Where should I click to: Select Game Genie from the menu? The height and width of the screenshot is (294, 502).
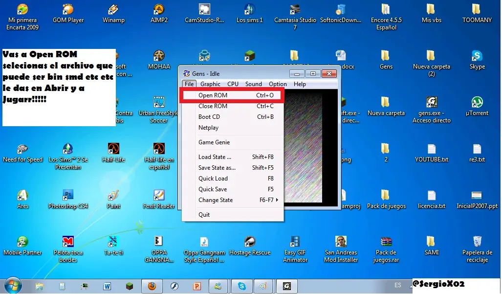click(x=233, y=142)
